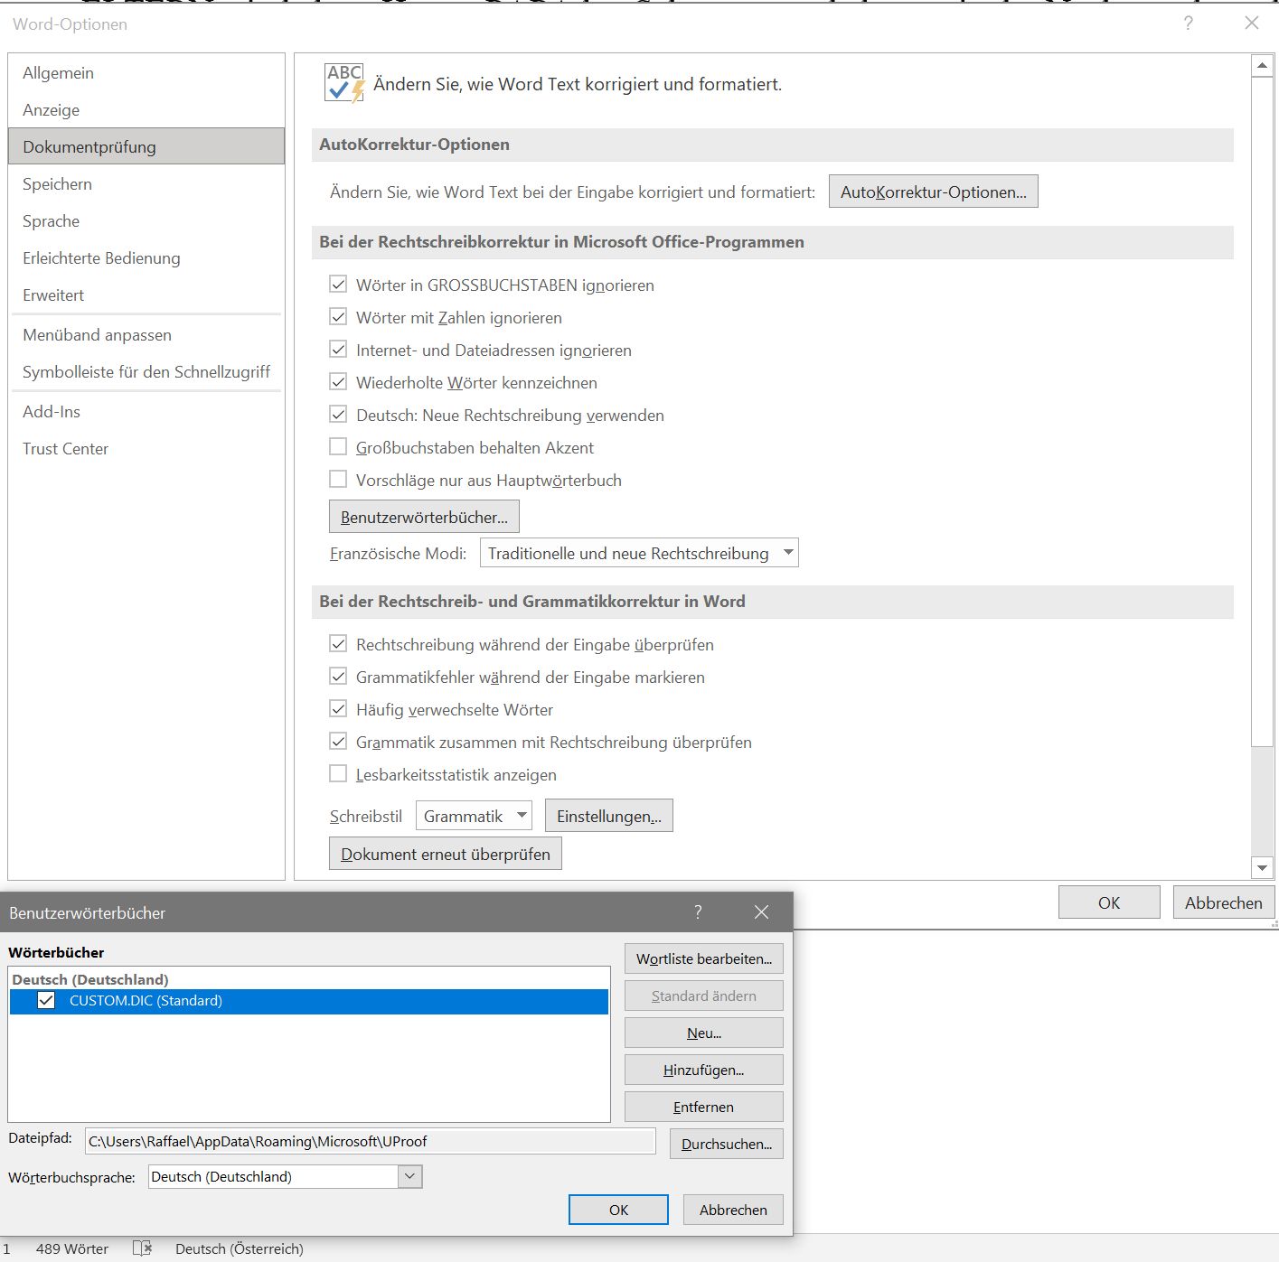Screen dimensions: 1279x1262
Task: Click the Dateipfad input field
Action: click(370, 1141)
